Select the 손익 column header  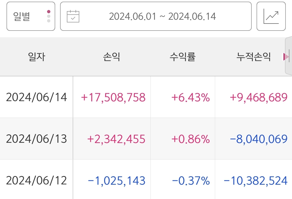click(x=111, y=57)
